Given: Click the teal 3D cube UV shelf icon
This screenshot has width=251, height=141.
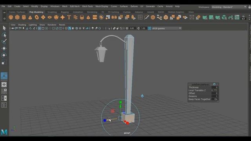Looking at the screenshot, I should coord(224,17).
